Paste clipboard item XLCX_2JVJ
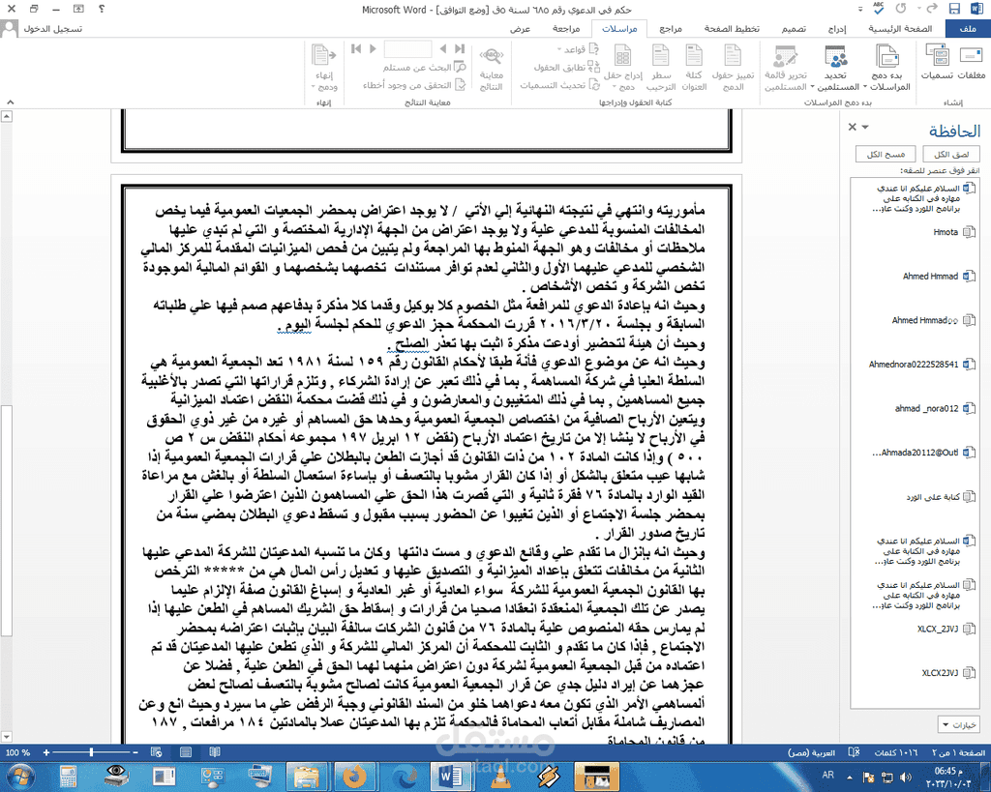Viewport: 991px width, 792px height. (x=915, y=629)
